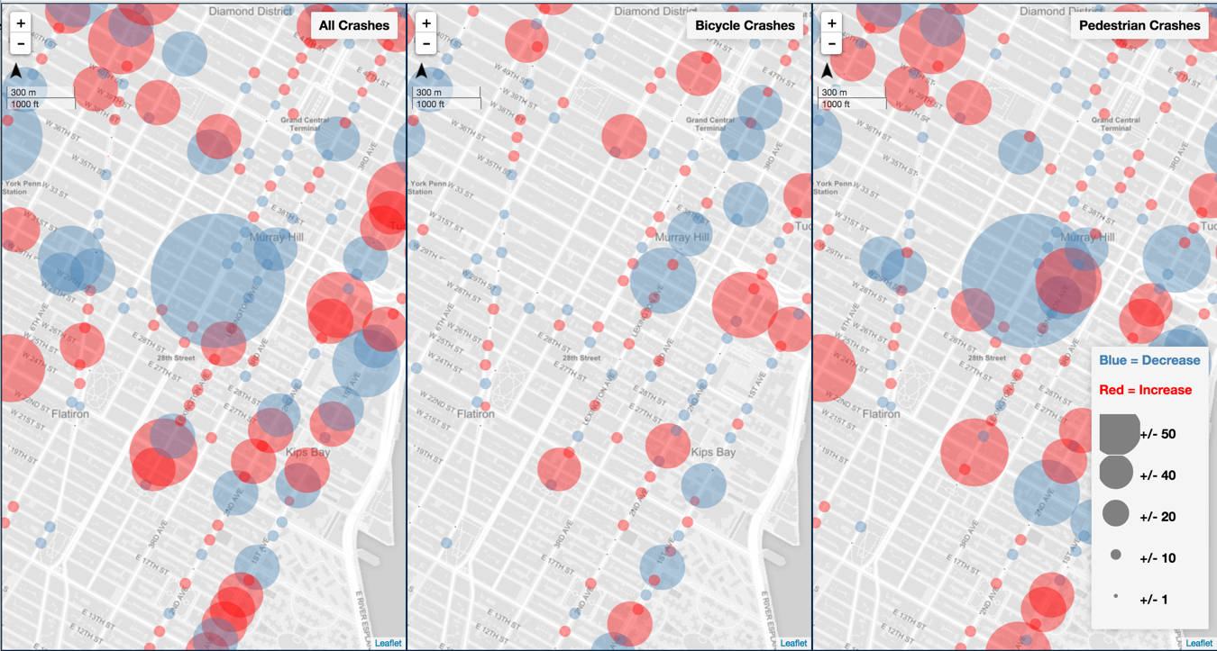Click 'Flatiron' label in Pedestrian Crashes map
Viewport: 1217px width, 651px height.
[881, 414]
